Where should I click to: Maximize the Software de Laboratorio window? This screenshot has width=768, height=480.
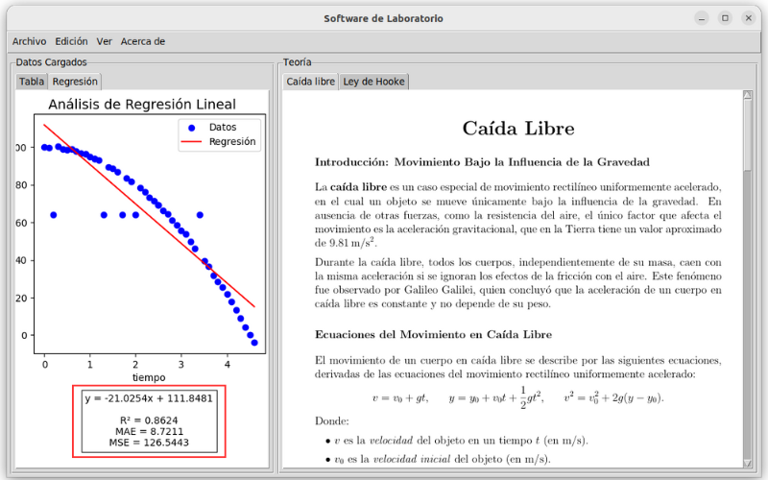(x=726, y=18)
